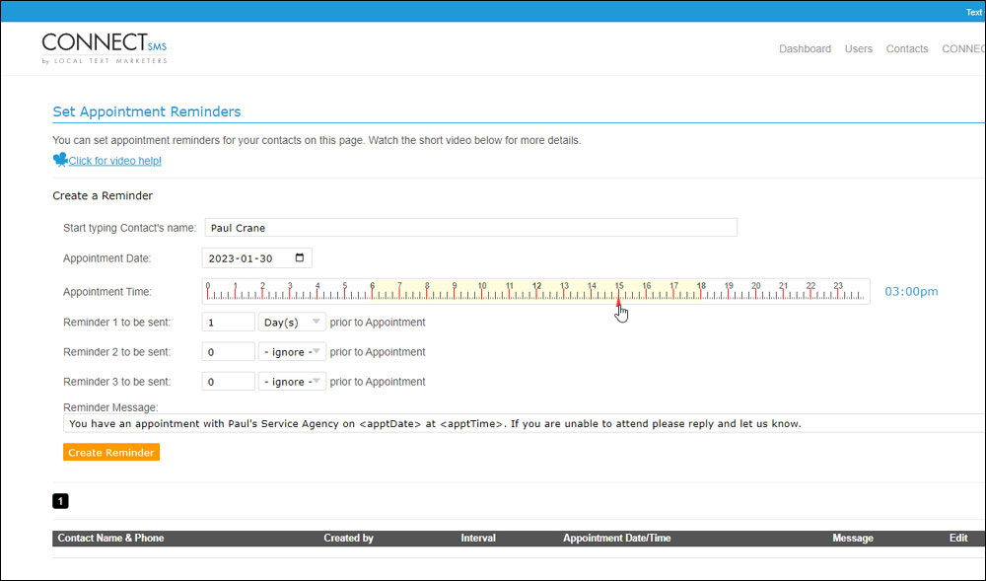The image size is (986, 581).
Task: Set appointment time to hour 9 on timeline
Action: [x=454, y=291]
